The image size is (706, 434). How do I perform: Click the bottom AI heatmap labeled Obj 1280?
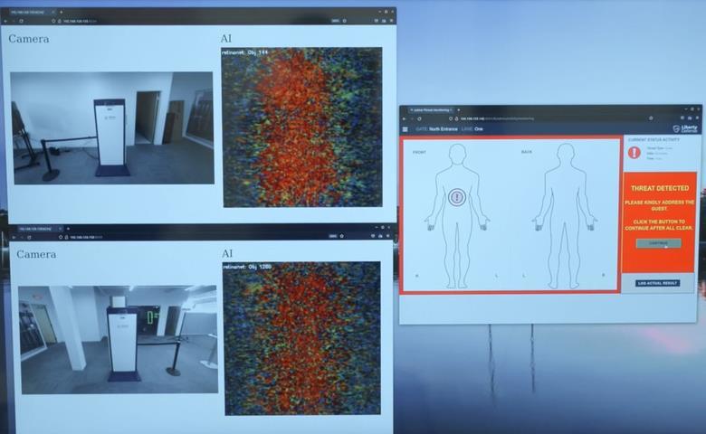(301, 338)
